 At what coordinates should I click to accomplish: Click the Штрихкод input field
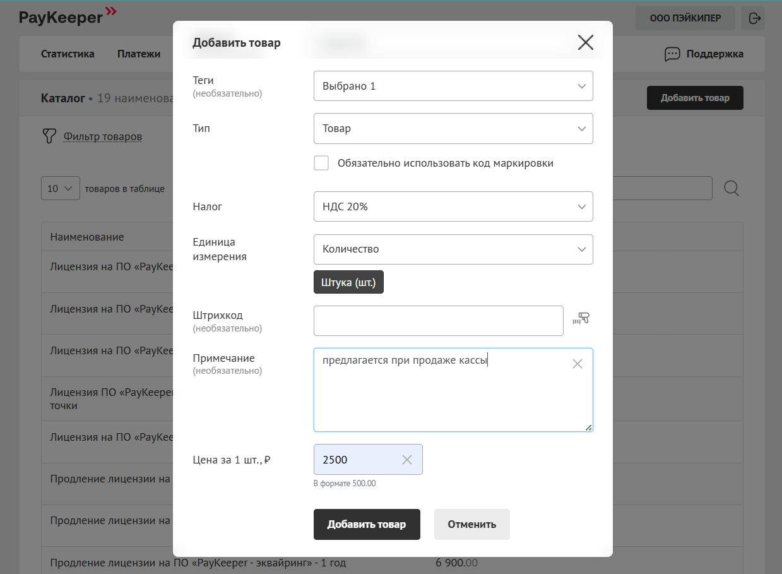(x=438, y=321)
